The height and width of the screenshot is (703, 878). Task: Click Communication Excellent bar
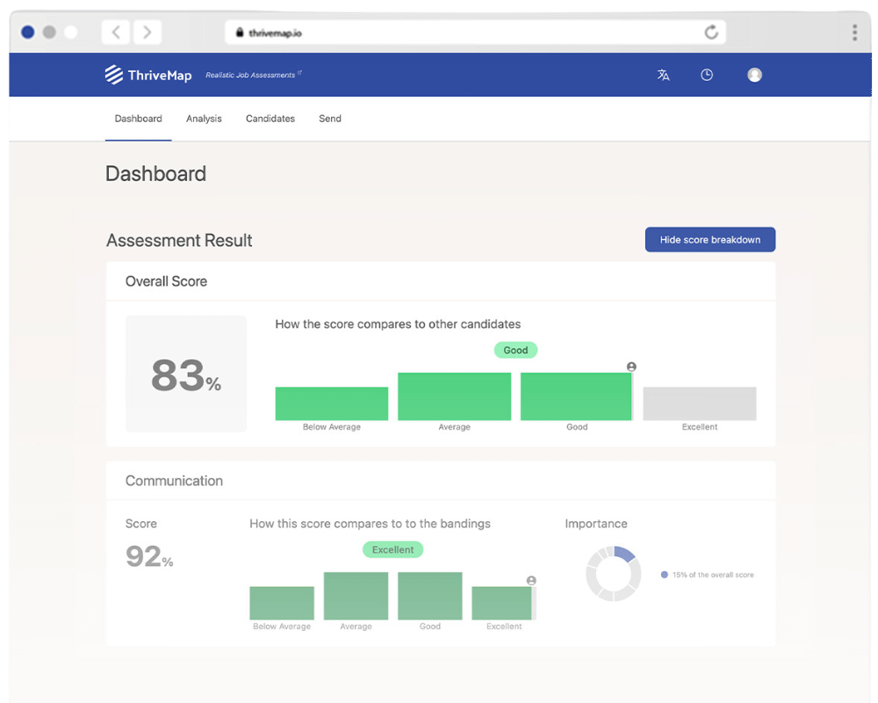point(502,603)
